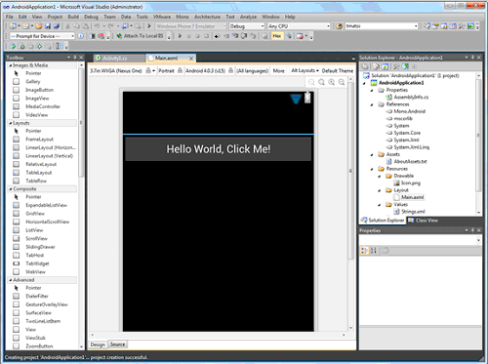Toggle the Hex display button
Viewport: 488px width, 364px height.
tap(277, 36)
